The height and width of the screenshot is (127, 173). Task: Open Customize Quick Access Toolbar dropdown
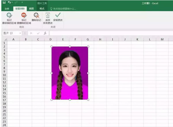22,3
